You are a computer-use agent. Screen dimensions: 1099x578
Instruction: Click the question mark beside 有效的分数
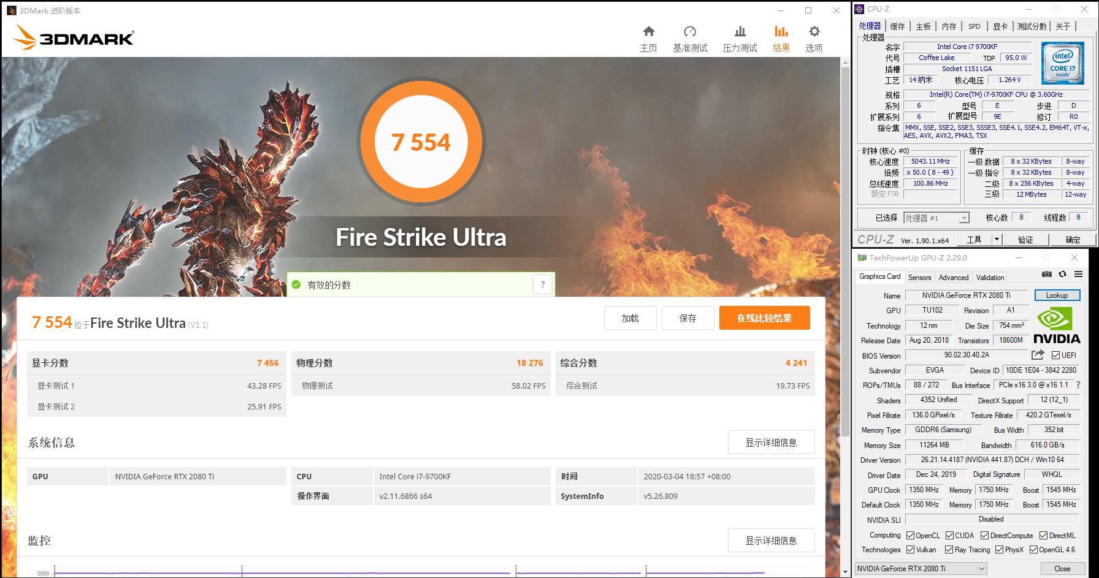pyautogui.click(x=542, y=284)
